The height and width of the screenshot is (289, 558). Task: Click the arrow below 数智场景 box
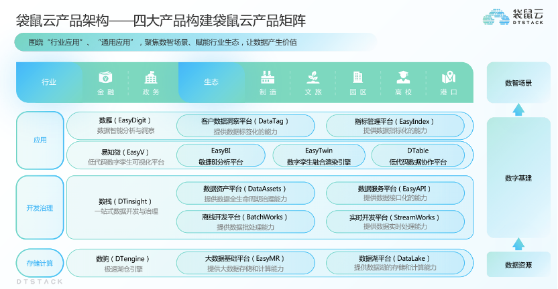(x=518, y=109)
